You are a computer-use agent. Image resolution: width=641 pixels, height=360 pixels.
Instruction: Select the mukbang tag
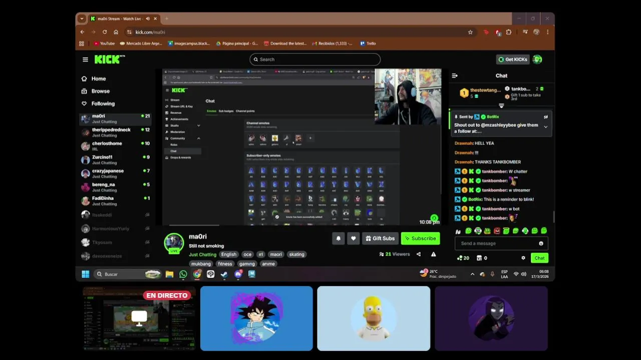tap(201, 264)
